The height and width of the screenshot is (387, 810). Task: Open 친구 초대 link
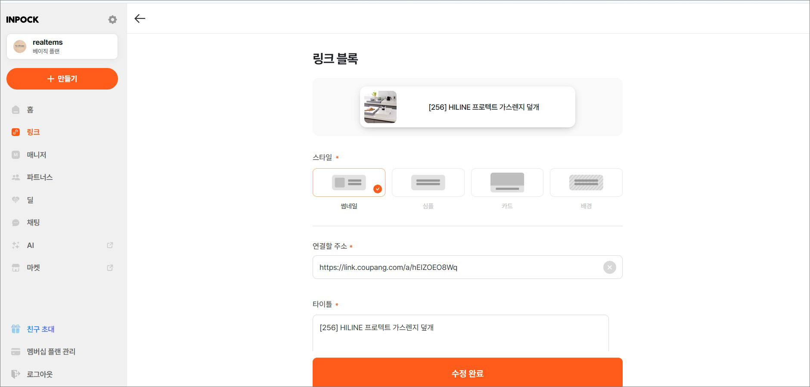point(40,329)
